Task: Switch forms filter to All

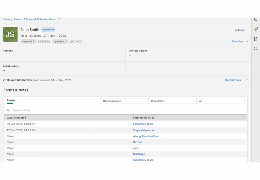Action: tap(220, 101)
